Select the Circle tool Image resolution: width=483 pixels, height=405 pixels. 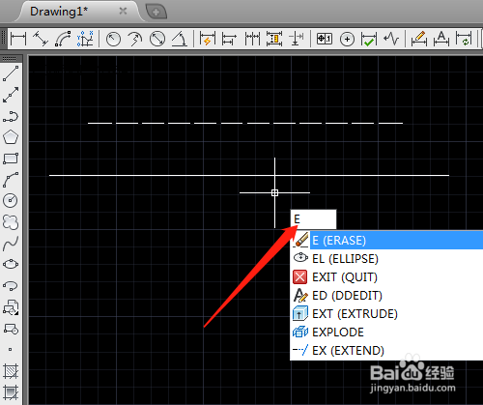[x=11, y=200]
